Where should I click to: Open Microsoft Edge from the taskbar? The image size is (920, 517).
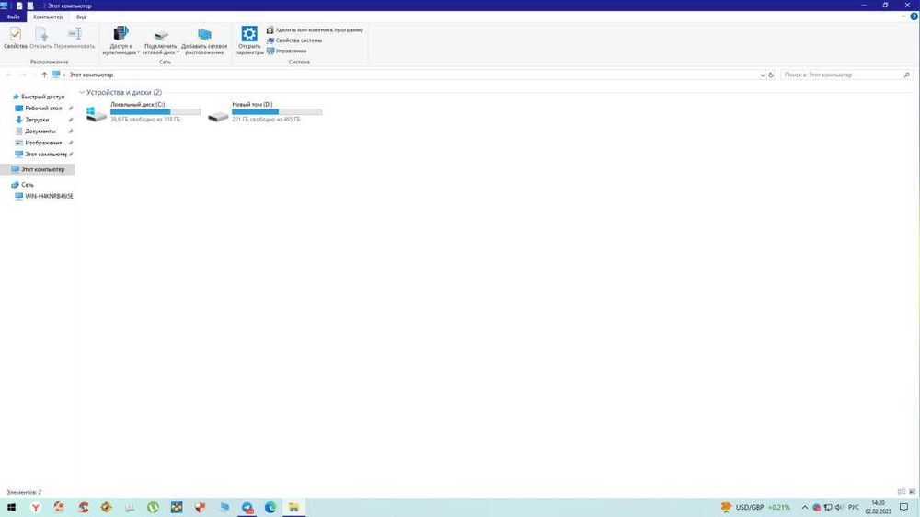(x=270, y=507)
